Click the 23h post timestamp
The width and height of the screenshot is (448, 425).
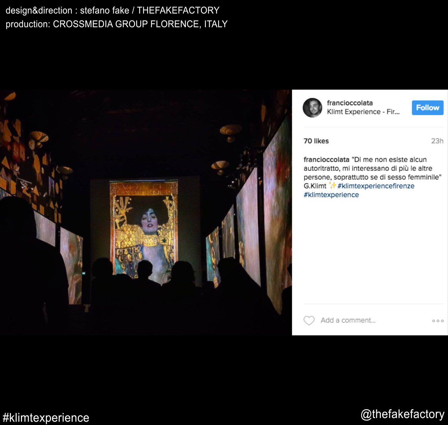coord(437,141)
